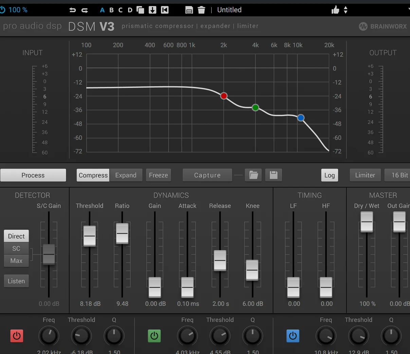
Task: Select Compress mode
Action: (93, 175)
